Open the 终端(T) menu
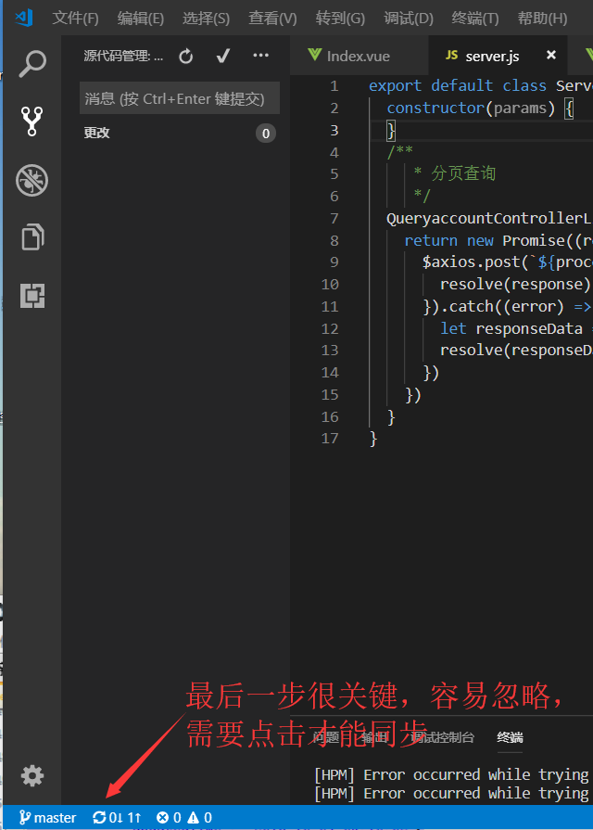Screen dimensions: 593x830 pyautogui.click(x=475, y=19)
